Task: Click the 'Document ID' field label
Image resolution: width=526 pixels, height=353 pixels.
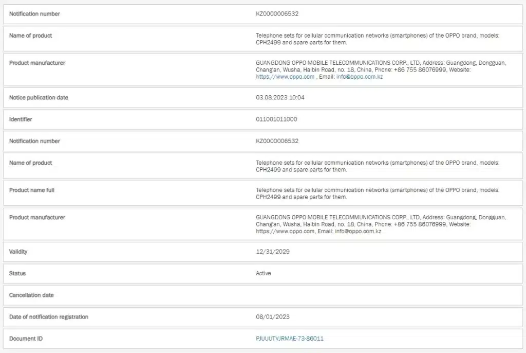Action: [26, 339]
